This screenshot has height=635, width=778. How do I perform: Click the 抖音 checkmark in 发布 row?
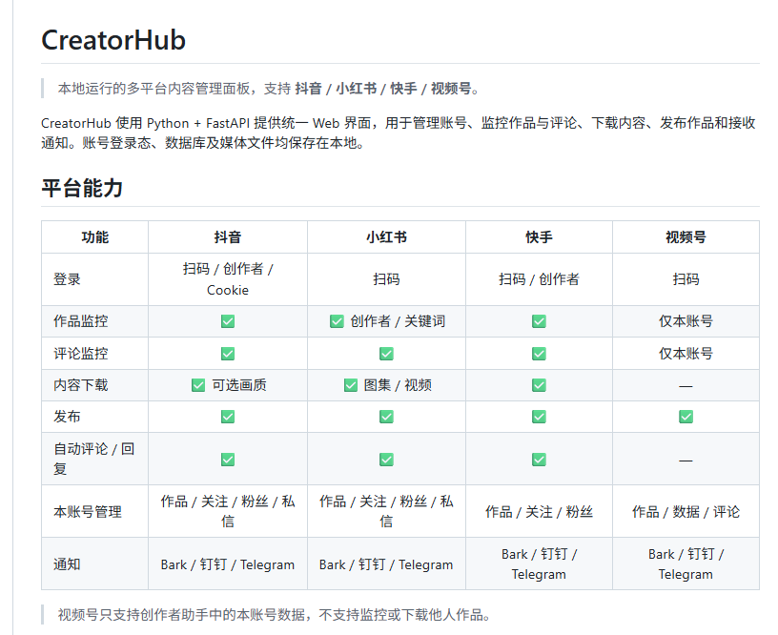228,417
